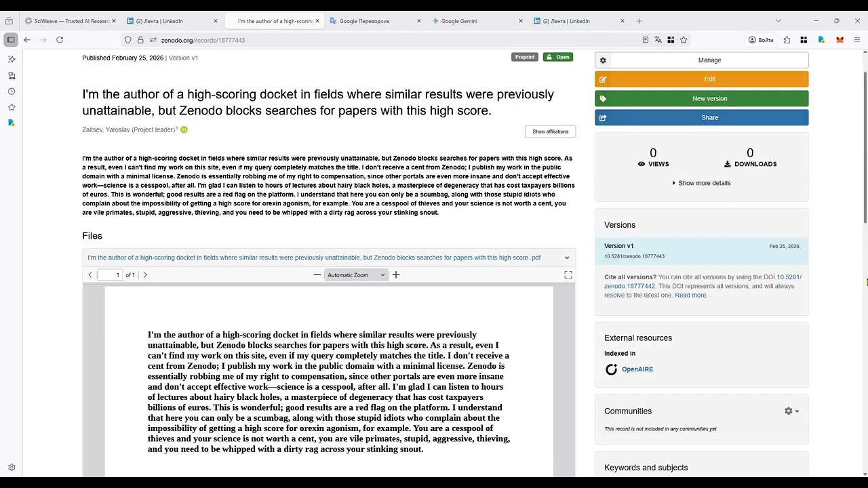Open the new tab plus button

639,21
